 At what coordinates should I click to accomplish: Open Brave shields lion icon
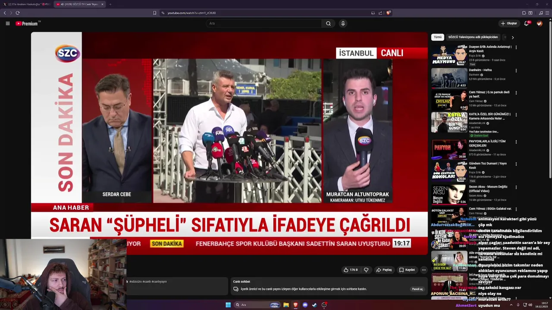click(388, 13)
